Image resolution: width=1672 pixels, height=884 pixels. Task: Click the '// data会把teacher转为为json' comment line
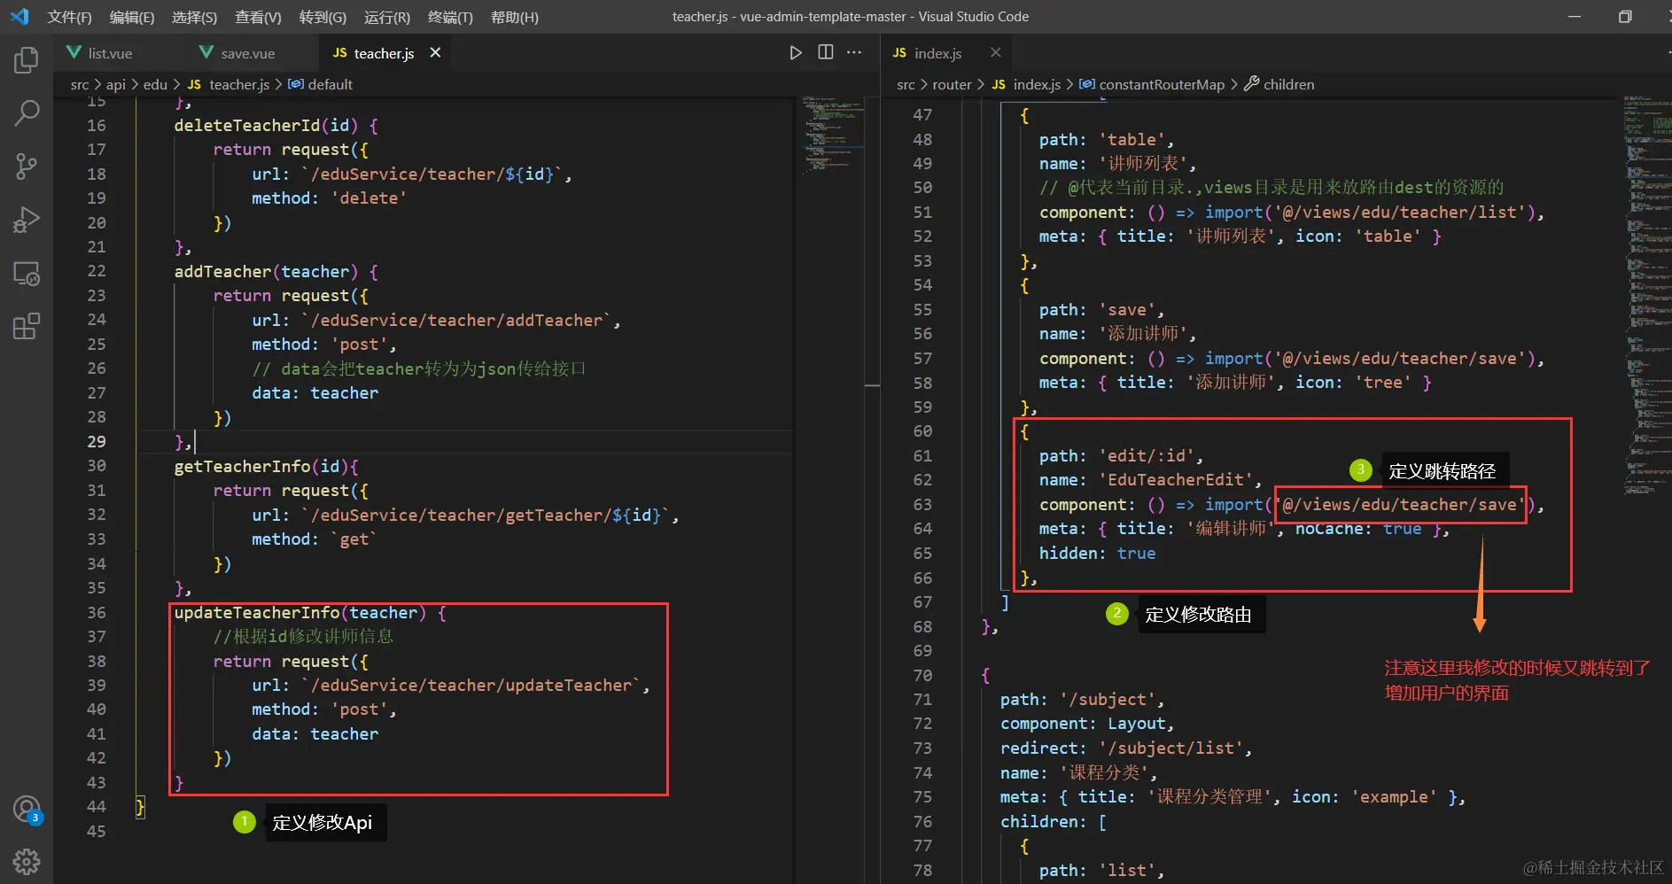click(419, 368)
